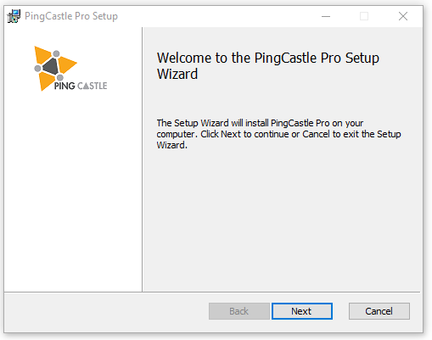Click the upper-left orange triangle of the logo
The image size is (432, 340).
[x=41, y=53]
